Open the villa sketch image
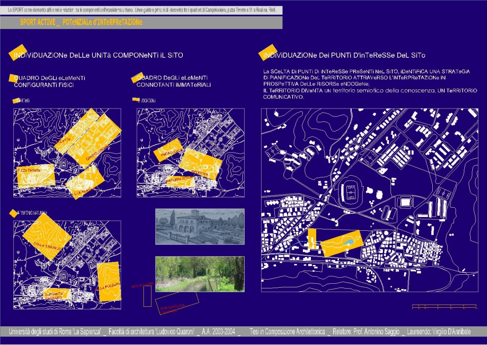Image resolution: width=487 pixels, height=345 pixels. pyautogui.click(x=200, y=226)
